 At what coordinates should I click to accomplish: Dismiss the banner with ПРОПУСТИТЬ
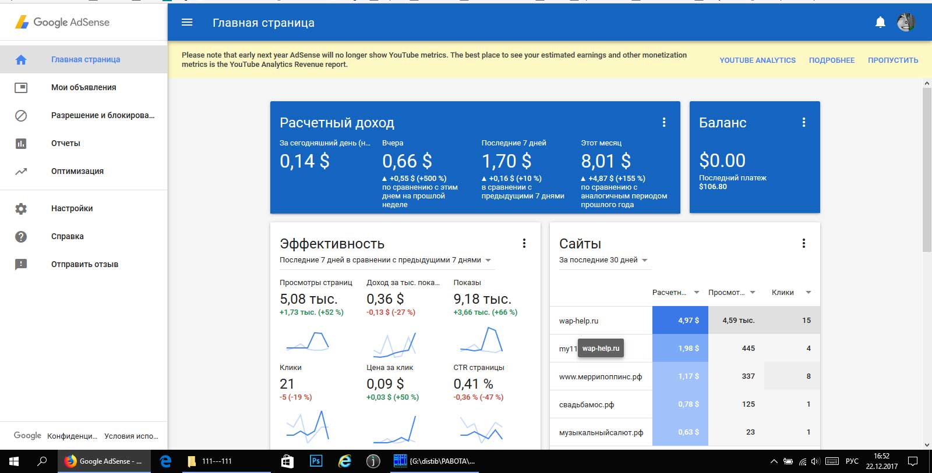(x=893, y=60)
